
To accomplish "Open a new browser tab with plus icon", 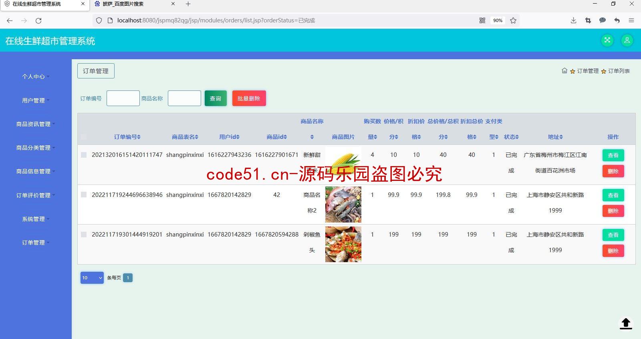I will point(188,4).
